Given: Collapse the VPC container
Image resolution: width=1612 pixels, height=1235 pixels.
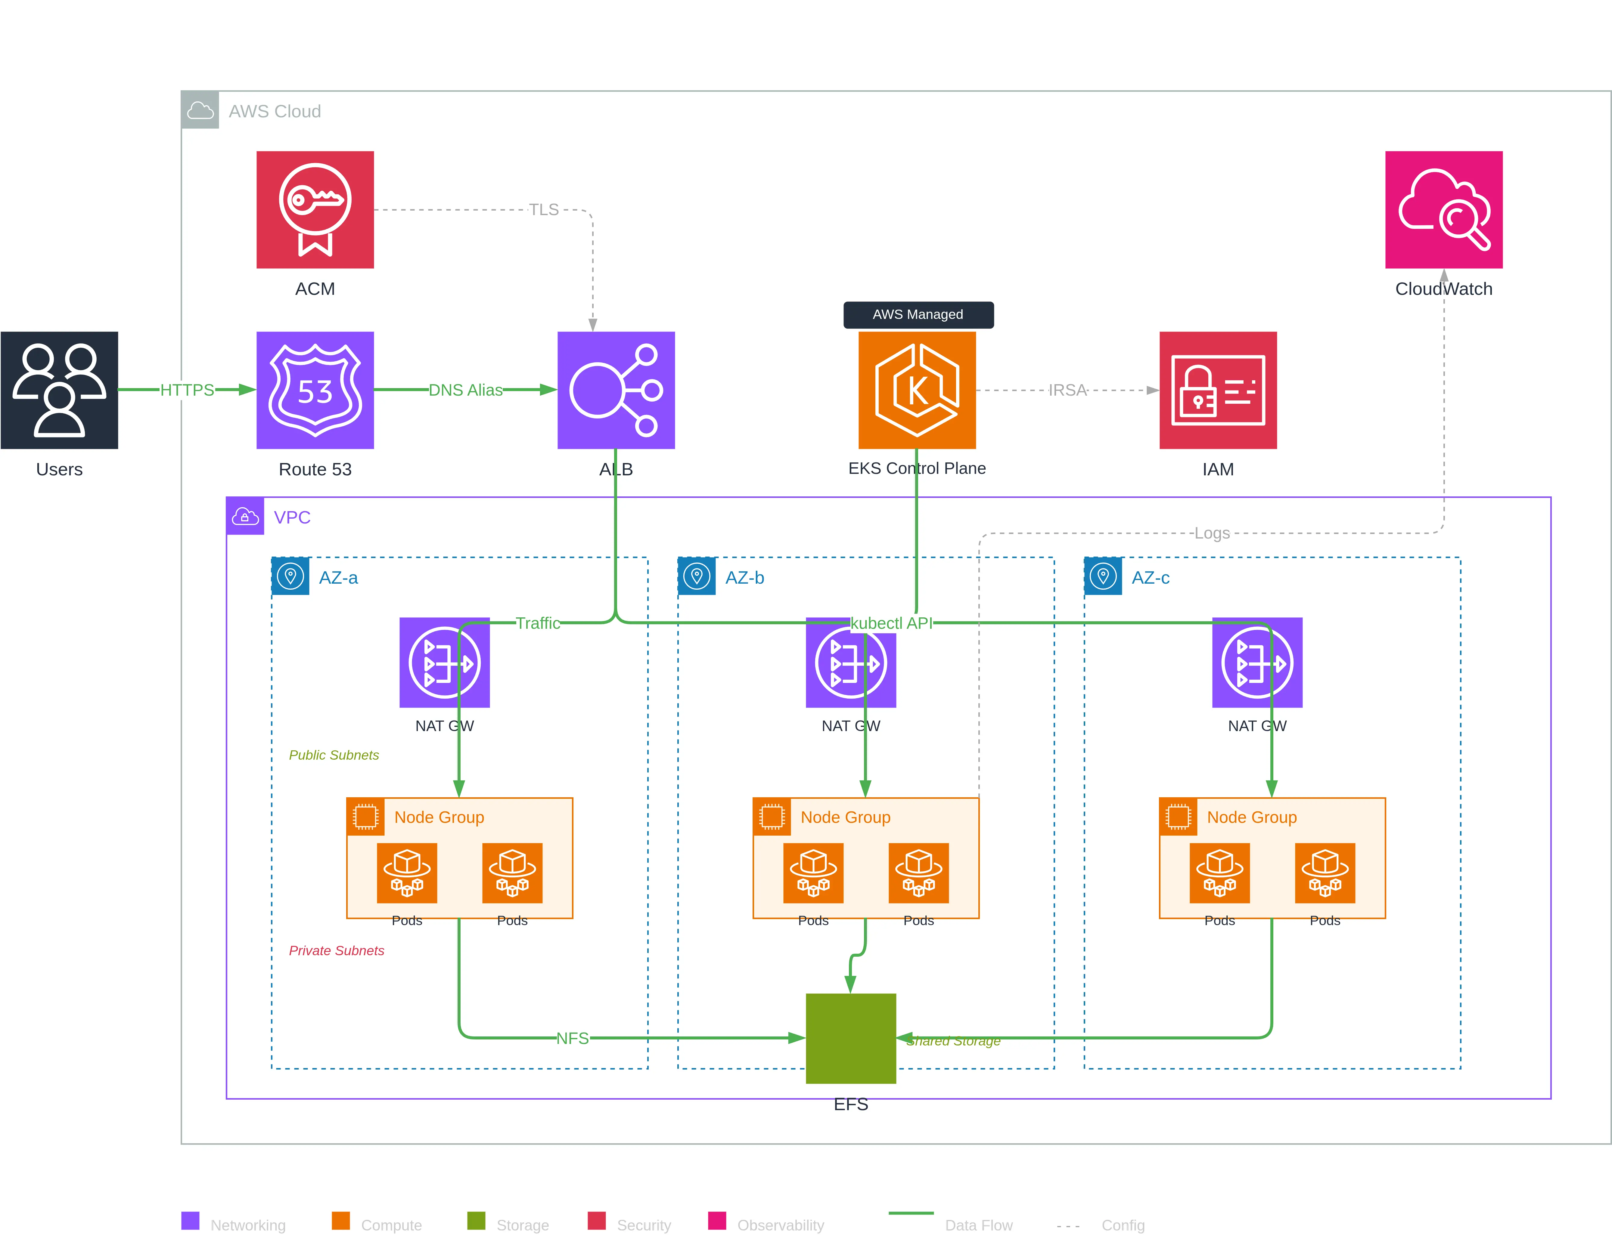Looking at the screenshot, I should pos(246,517).
